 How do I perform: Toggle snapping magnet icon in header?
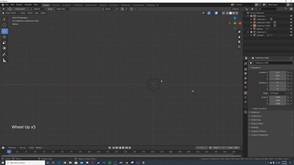[x=122, y=9]
